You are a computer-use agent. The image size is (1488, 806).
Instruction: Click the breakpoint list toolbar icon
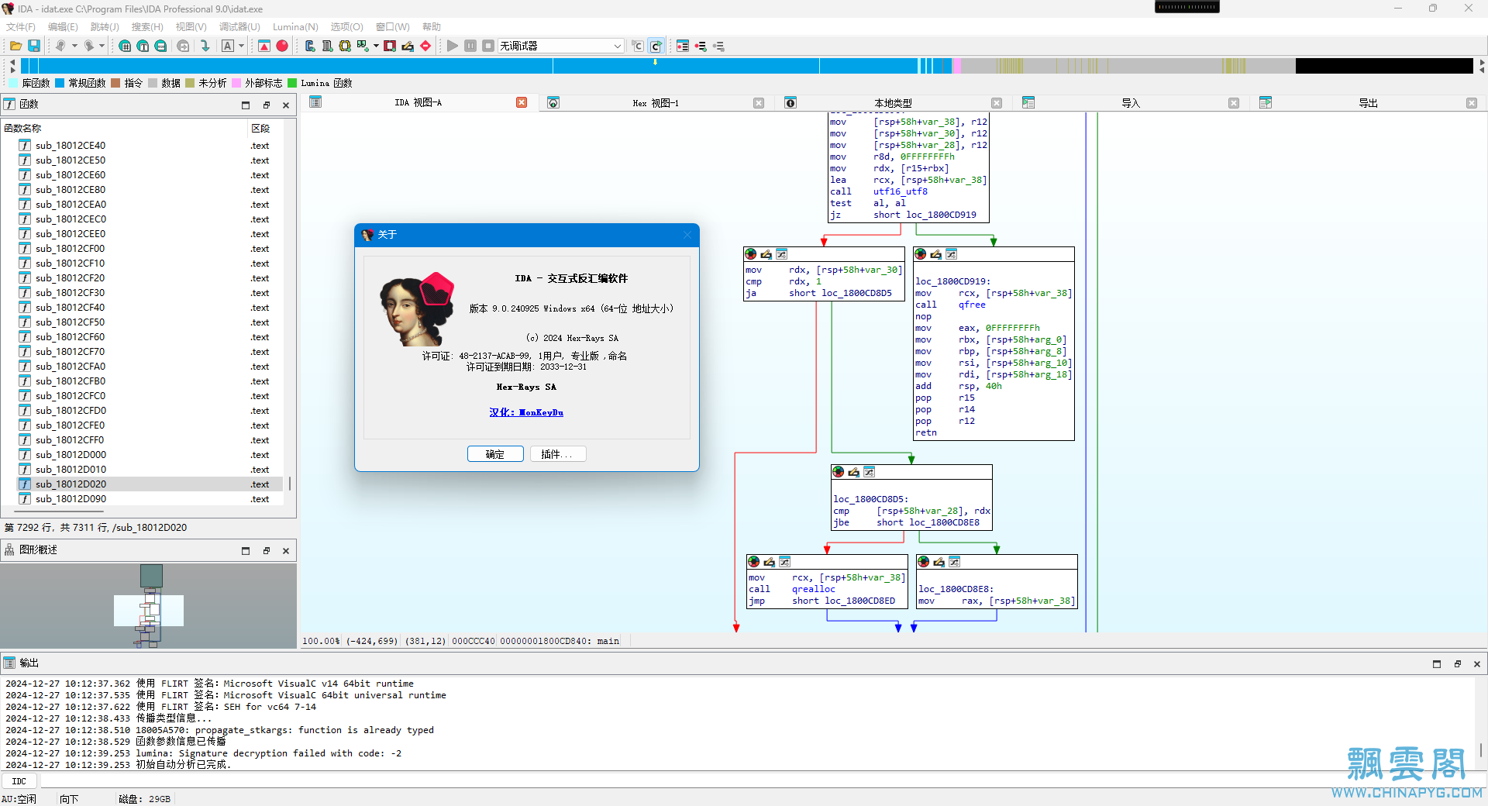coord(683,46)
